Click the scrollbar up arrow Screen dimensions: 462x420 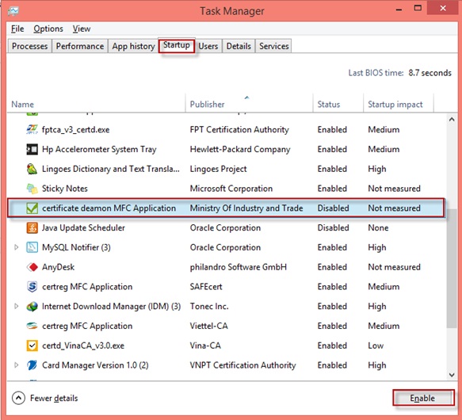pos(452,120)
